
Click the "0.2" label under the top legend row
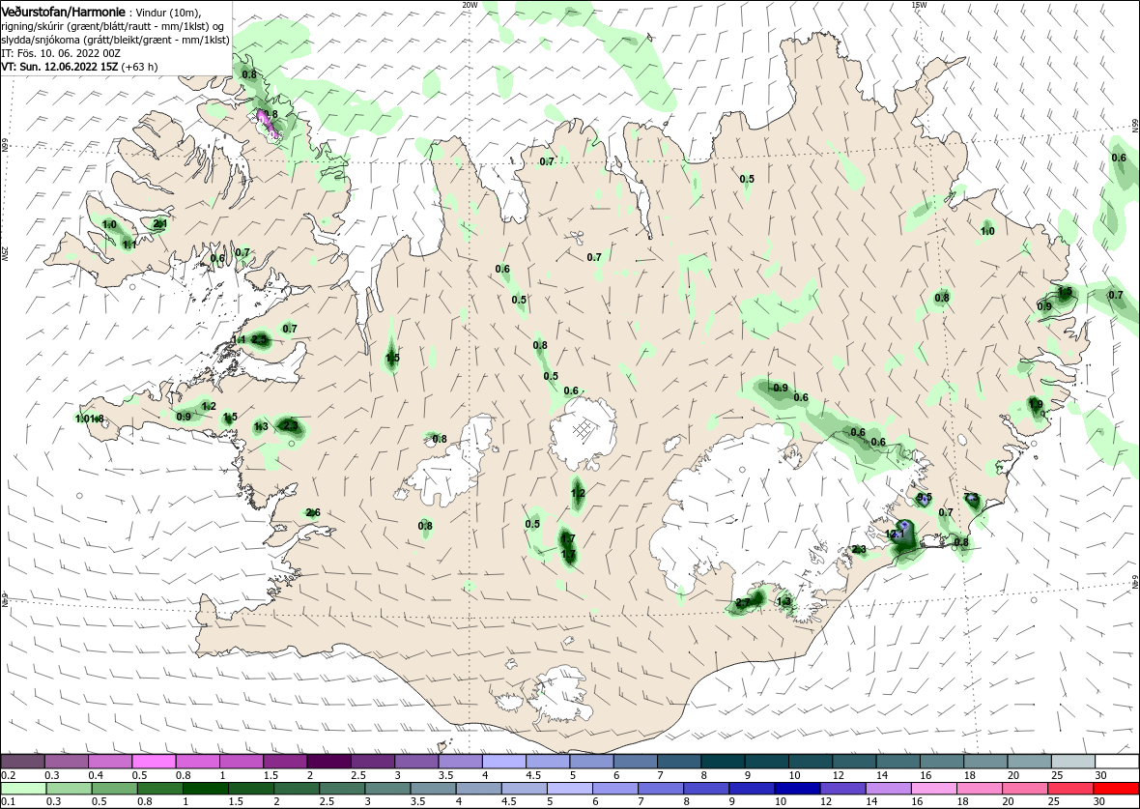pyautogui.click(x=8, y=775)
